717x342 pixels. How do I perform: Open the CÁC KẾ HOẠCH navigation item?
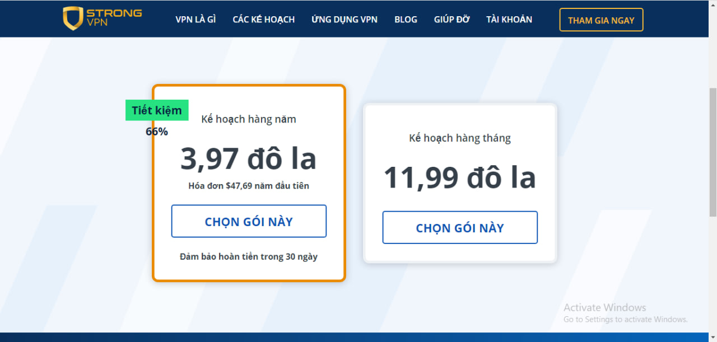(x=263, y=19)
